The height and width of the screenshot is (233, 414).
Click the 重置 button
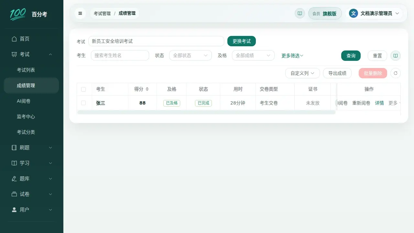click(377, 56)
